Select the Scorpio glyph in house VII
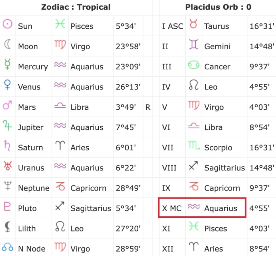Viewport: 276px width, 256px height. click(194, 146)
